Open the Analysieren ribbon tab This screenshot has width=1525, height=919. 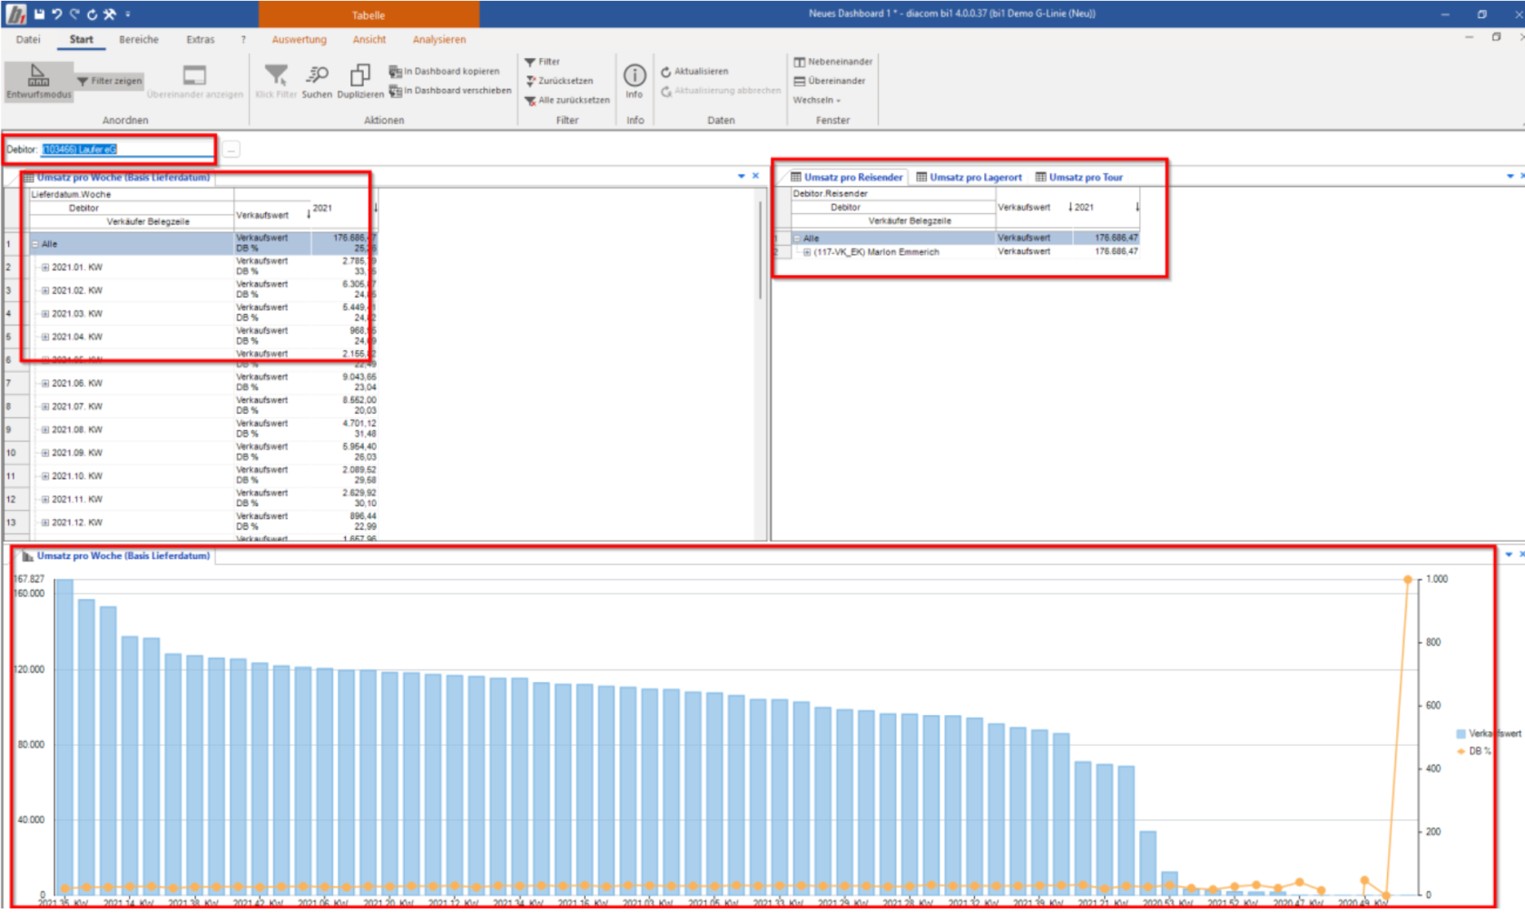[x=439, y=39]
